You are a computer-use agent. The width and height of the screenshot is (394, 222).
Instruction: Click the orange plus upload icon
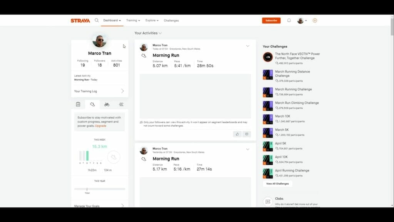coord(315,20)
